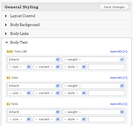
Task: Open H1 fonts weight dropdown
Action: pos(94,86)
